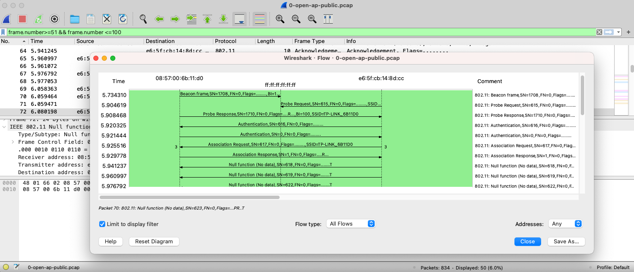Click the zoom in magnifier icon
Screen dimensions: 634x272
coord(280,19)
